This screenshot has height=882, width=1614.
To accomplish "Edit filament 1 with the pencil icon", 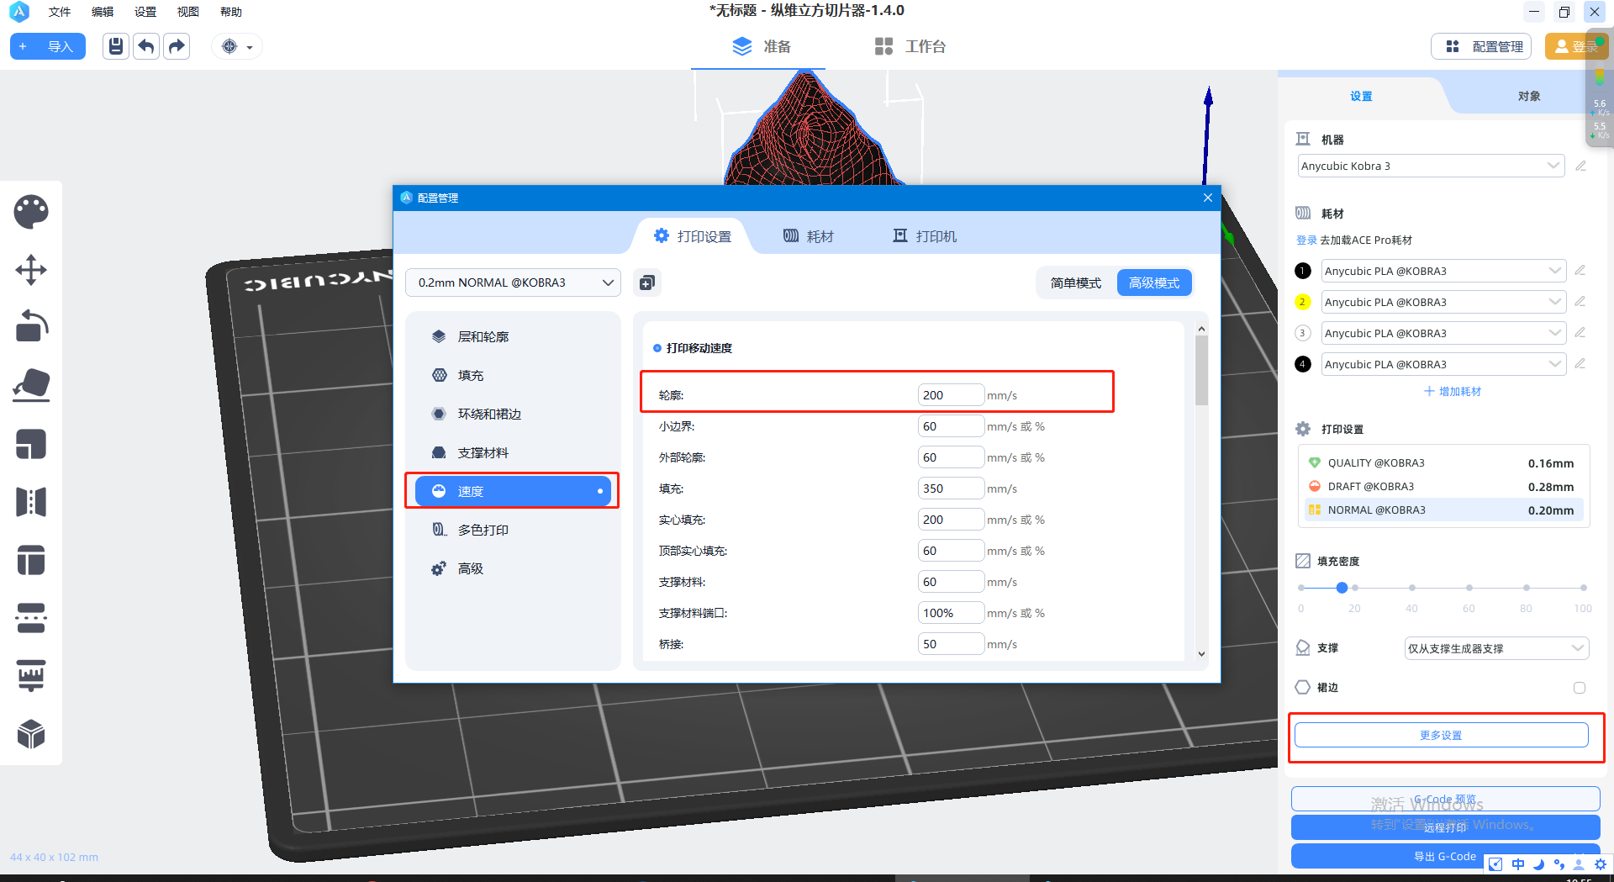I will 1580,271.
